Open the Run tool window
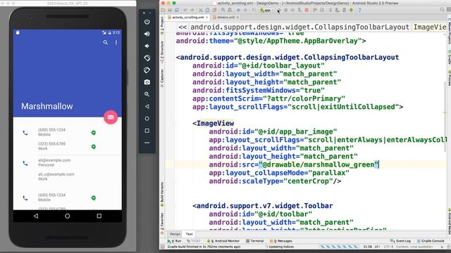 coord(174,241)
